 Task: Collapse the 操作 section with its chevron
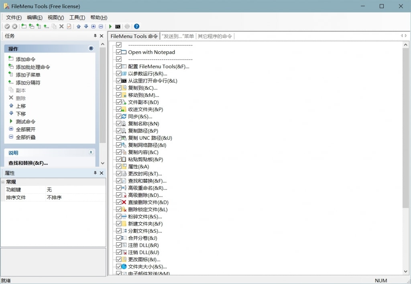91,48
